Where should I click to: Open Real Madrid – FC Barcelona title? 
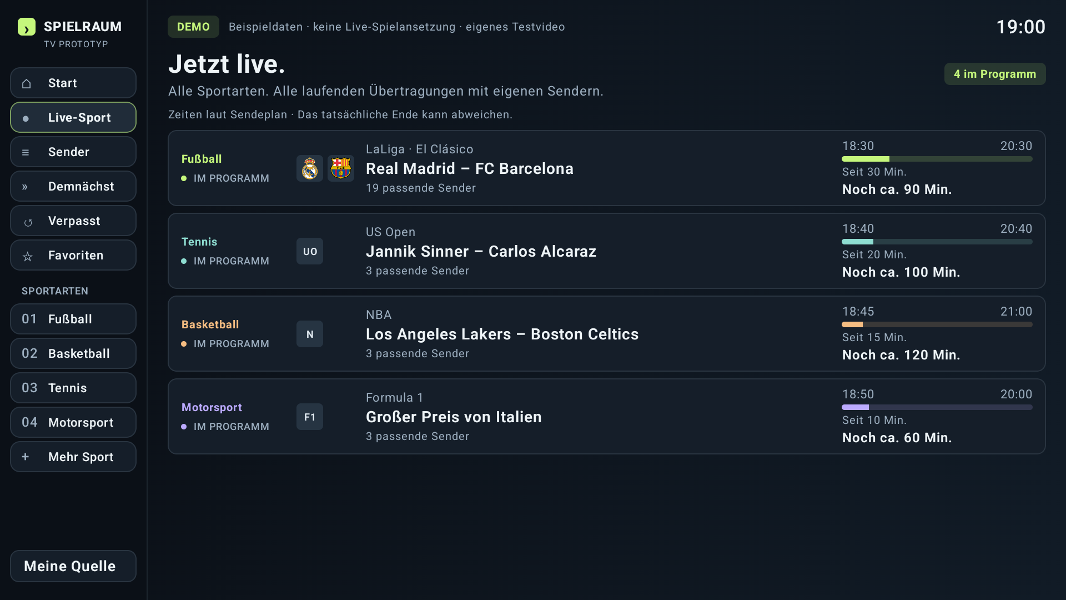(x=470, y=168)
